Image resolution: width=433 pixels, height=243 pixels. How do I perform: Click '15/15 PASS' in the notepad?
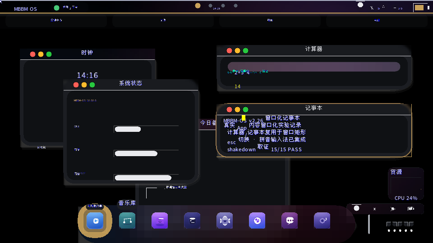286,149
